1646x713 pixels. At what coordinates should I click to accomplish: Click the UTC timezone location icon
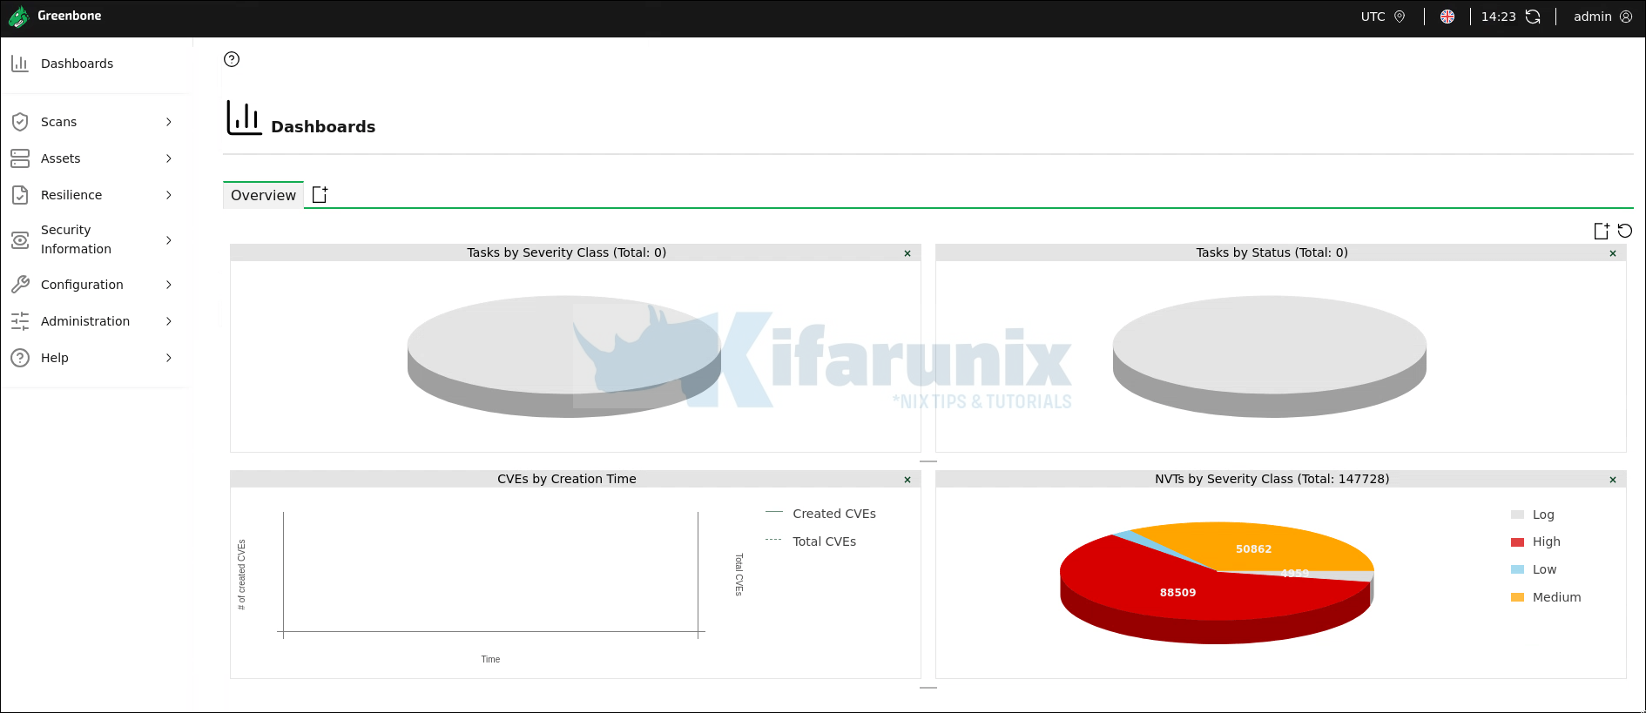(x=1400, y=17)
